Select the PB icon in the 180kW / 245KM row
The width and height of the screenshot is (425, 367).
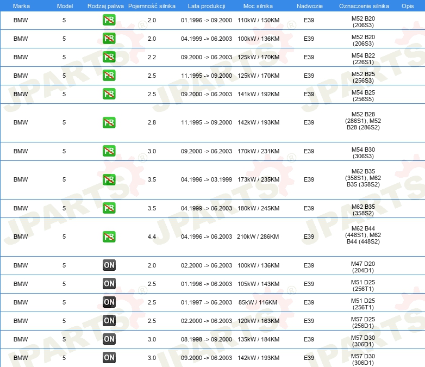[x=109, y=208]
